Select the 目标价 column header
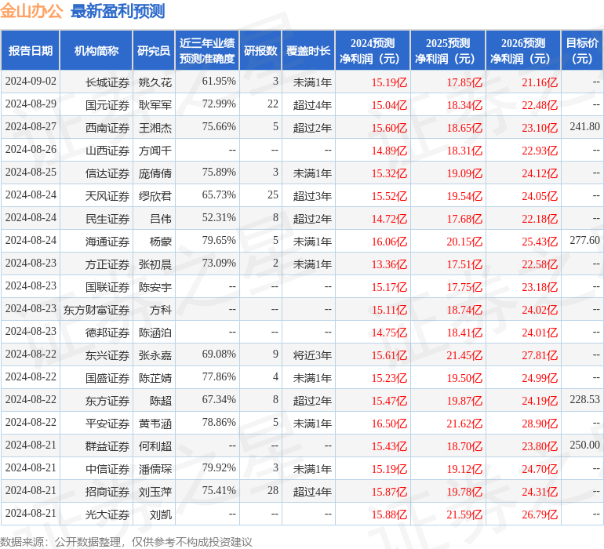Image resolution: width=604 pixels, height=549 pixels. point(582,50)
